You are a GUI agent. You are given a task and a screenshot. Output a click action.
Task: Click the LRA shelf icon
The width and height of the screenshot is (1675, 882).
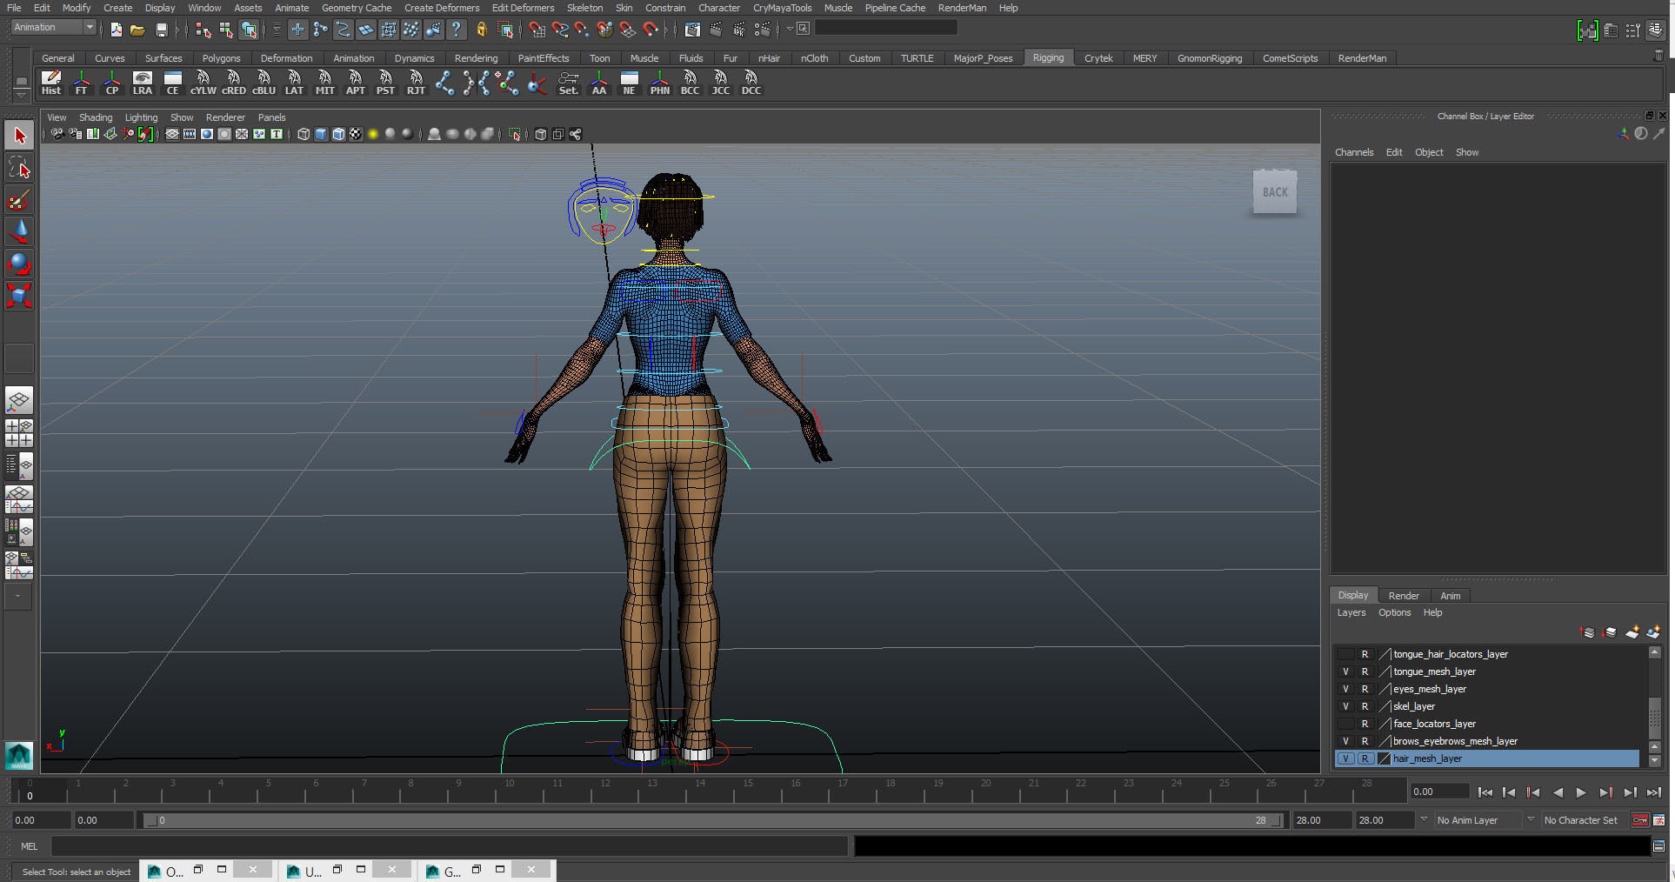(x=143, y=83)
